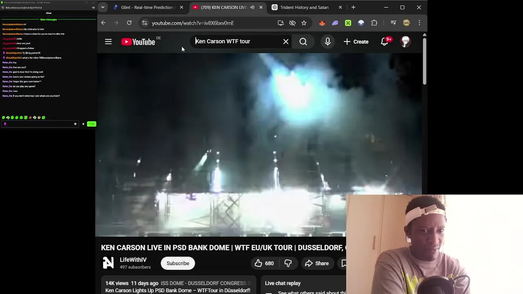Bookmark this page with the star
The width and height of the screenshot is (523, 294).
[304, 23]
